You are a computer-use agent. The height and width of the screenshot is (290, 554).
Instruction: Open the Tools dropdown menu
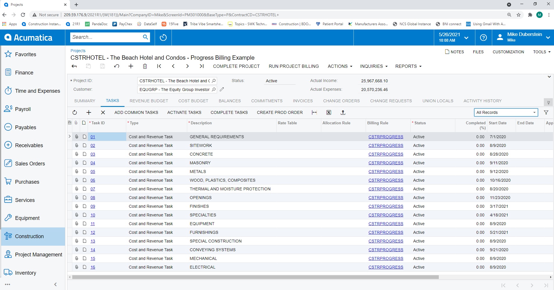point(542,52)
